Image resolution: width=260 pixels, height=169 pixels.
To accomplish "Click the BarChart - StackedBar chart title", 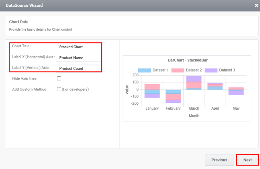I will [188, 60].
